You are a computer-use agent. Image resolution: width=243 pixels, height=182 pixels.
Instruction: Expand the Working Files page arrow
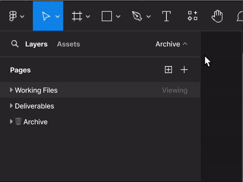(11, 90)
